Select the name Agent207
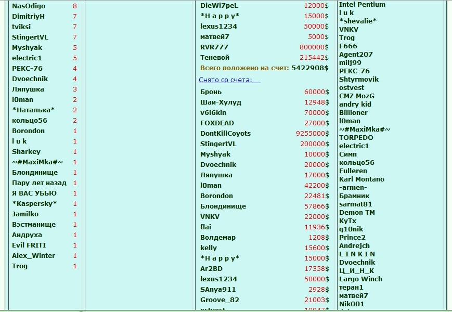Viewport: 452px width, 312px height. [356, 55]
